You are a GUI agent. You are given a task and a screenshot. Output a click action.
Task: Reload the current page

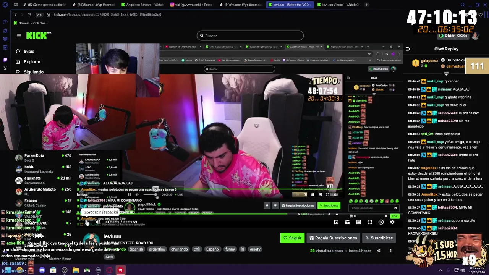tap(29, 15)
